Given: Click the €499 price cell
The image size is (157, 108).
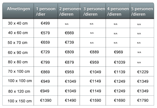Looking at the screenshot, I should (x=45, y=23).
